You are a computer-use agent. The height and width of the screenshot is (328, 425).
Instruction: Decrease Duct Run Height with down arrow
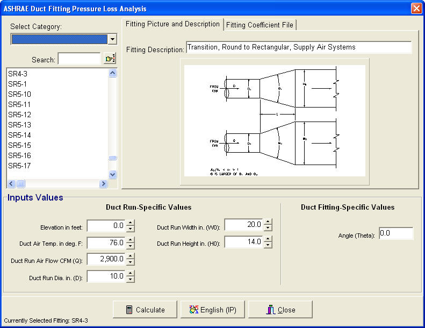(x=268, y=245)
